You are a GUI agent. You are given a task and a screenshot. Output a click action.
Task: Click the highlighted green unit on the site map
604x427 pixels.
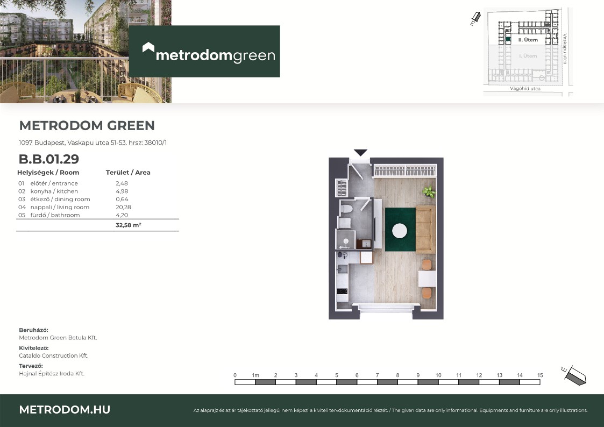pos(508,39)
